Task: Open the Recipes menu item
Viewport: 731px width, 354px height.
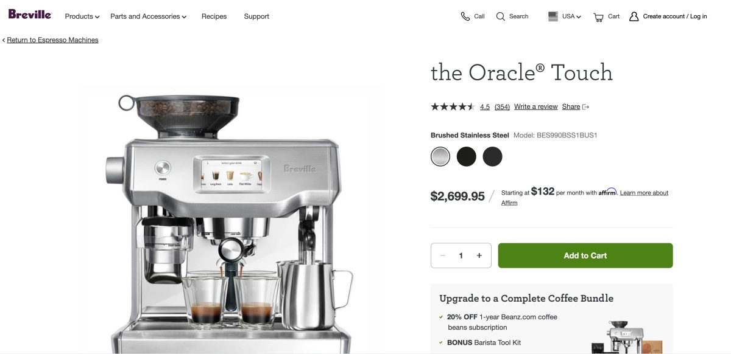Action: pos(214,16)
